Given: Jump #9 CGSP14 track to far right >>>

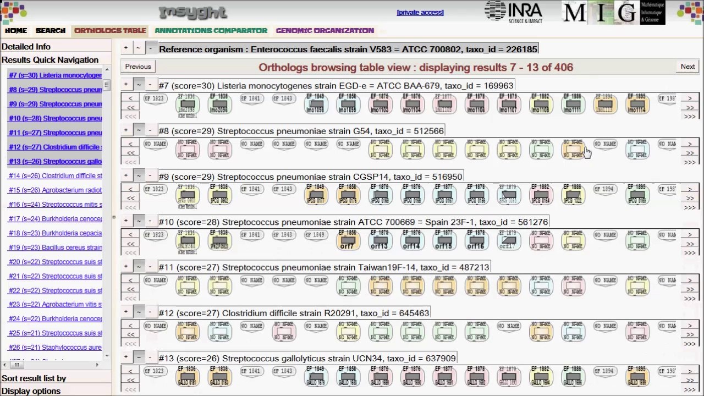Looking at the screenshot, I should pos(690,207).
